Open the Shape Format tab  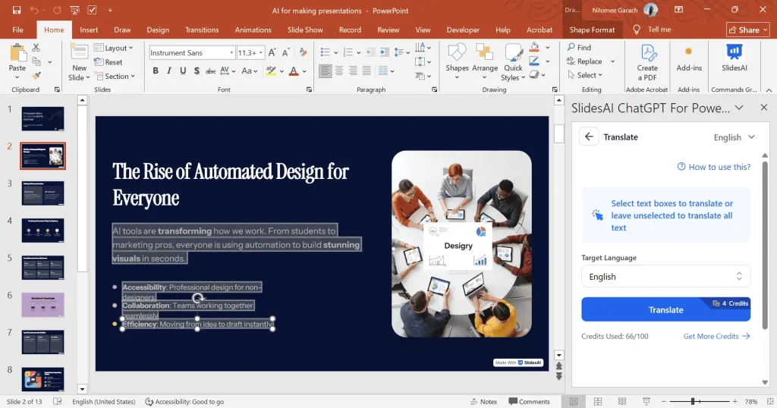pyautogui.click(x=592, y=30)
